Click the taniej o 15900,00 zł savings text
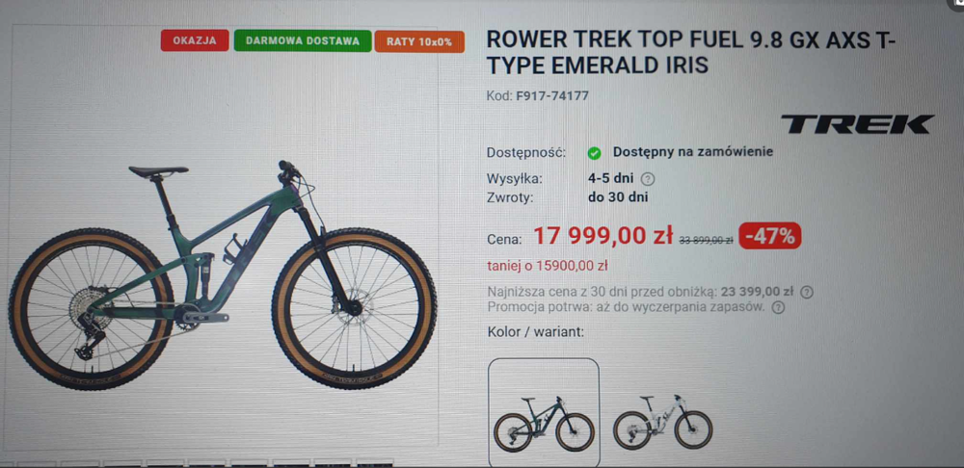 548,266
